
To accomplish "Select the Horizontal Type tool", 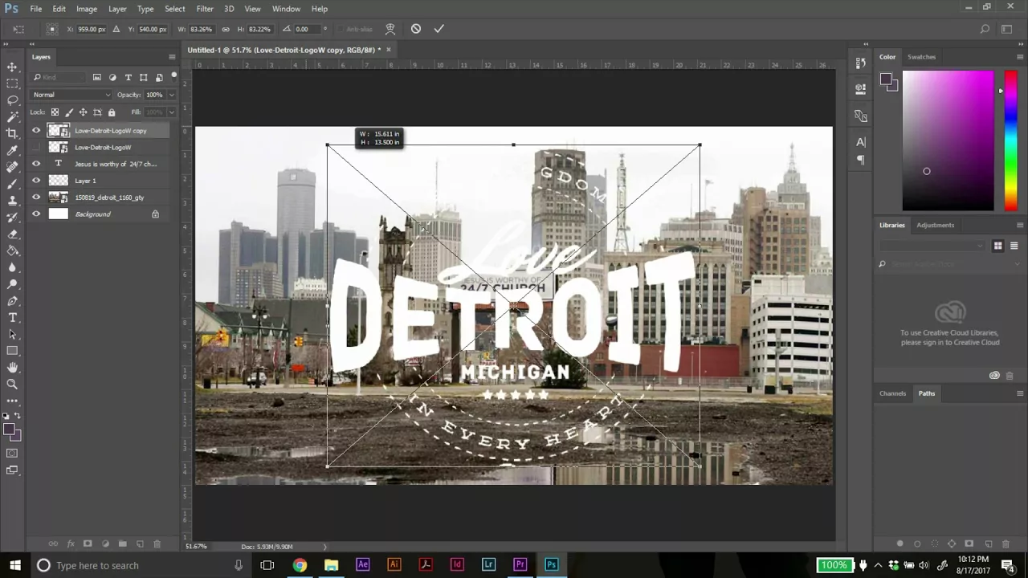I will (12, 318).
